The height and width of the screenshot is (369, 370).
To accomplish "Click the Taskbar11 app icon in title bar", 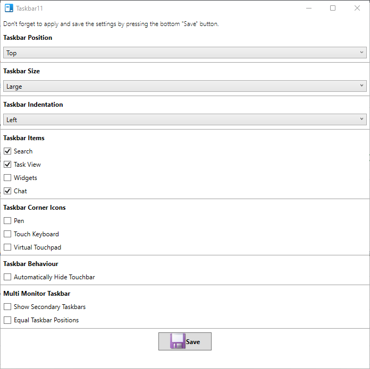I will coord(9,8).
